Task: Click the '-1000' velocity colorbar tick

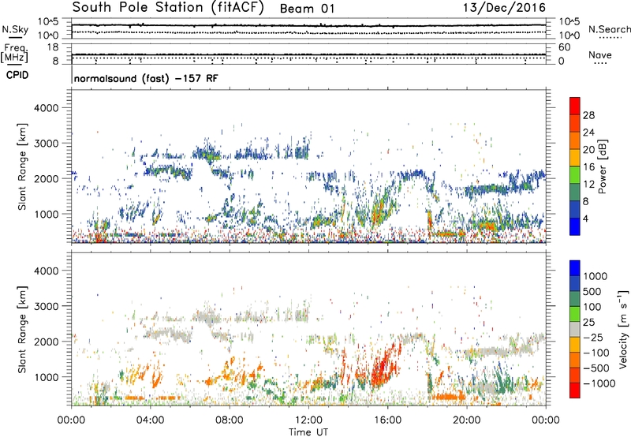Action: pos(599,383)
